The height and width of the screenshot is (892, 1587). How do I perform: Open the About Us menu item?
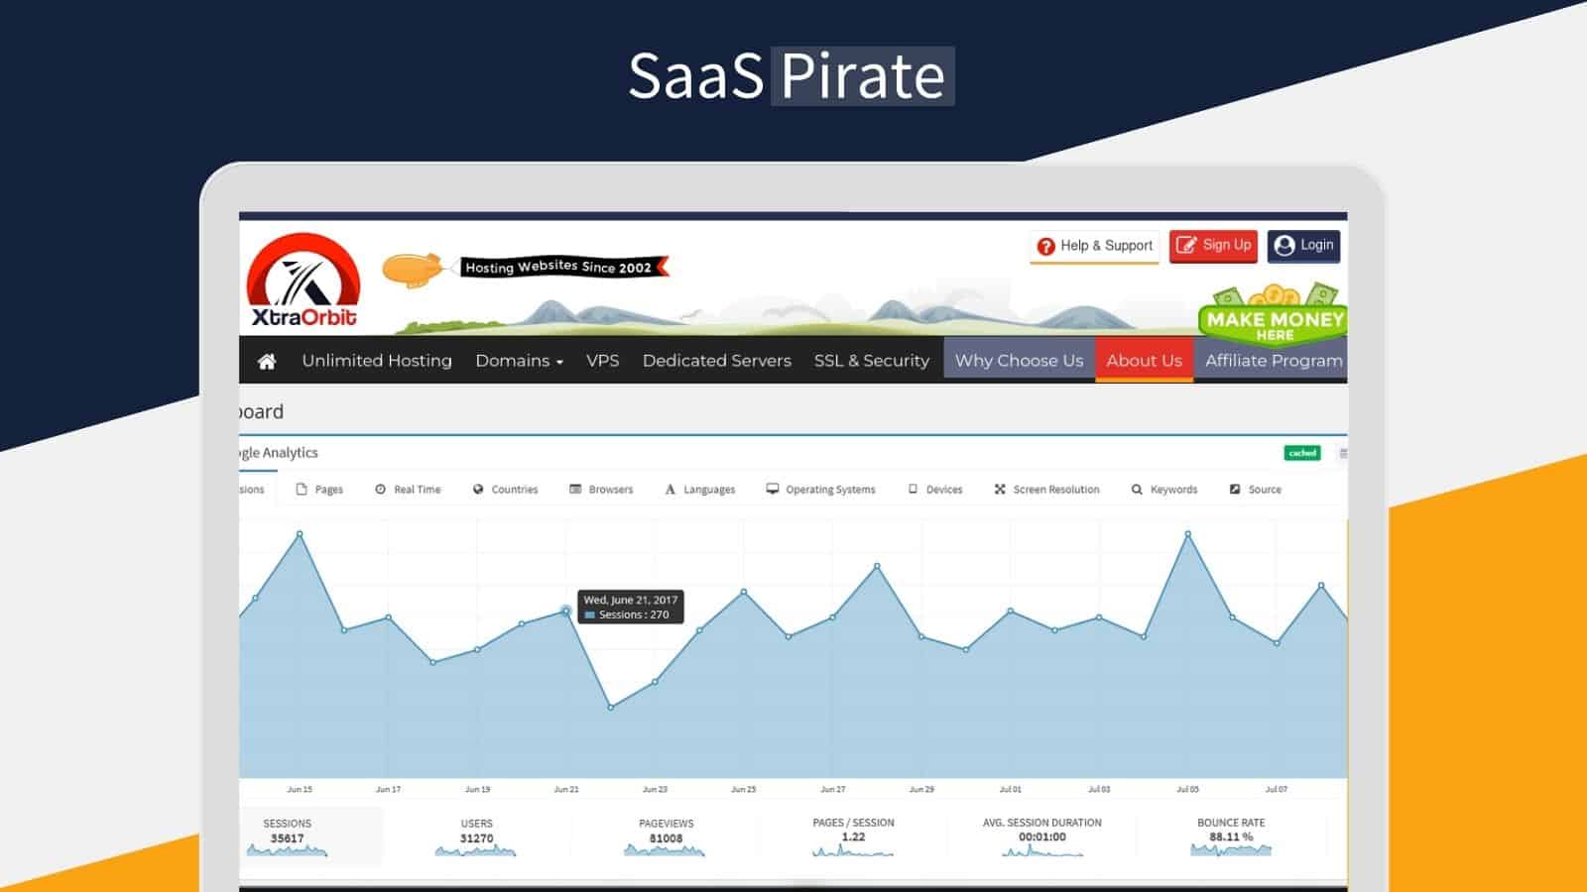click(x=1145, y=360)
